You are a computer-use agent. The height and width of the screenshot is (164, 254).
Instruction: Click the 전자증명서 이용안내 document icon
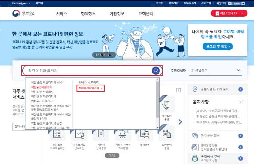(x=195, y=147)
